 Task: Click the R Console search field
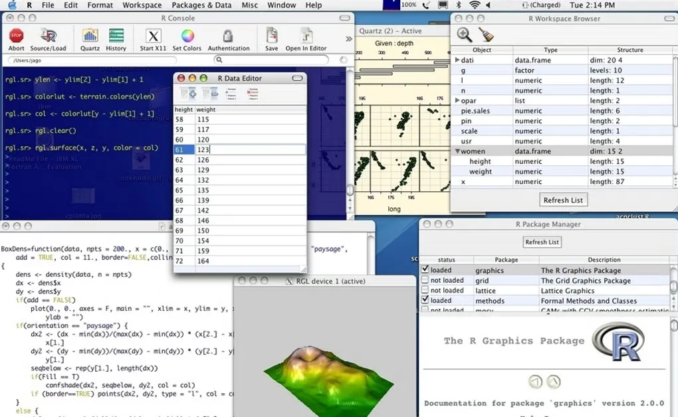tap(271, 60)
